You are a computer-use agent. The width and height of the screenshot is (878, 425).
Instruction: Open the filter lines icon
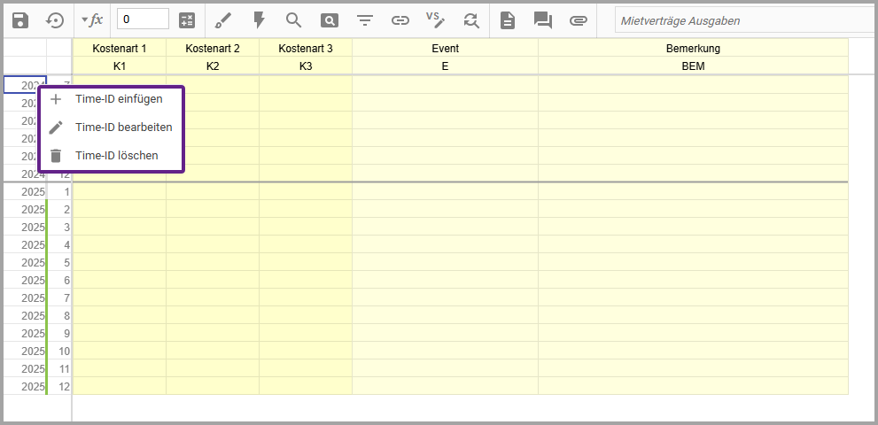(365, 19)
